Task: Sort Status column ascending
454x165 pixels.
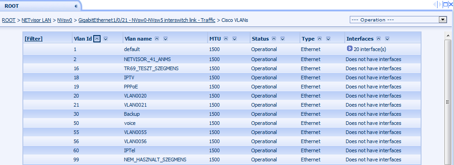Action: click(x=274, y=39)
